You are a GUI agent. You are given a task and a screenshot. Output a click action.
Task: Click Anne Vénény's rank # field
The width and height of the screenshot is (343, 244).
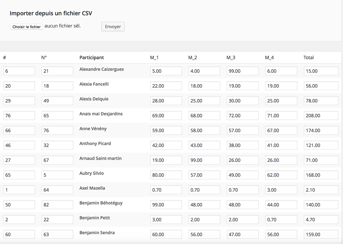19,131
